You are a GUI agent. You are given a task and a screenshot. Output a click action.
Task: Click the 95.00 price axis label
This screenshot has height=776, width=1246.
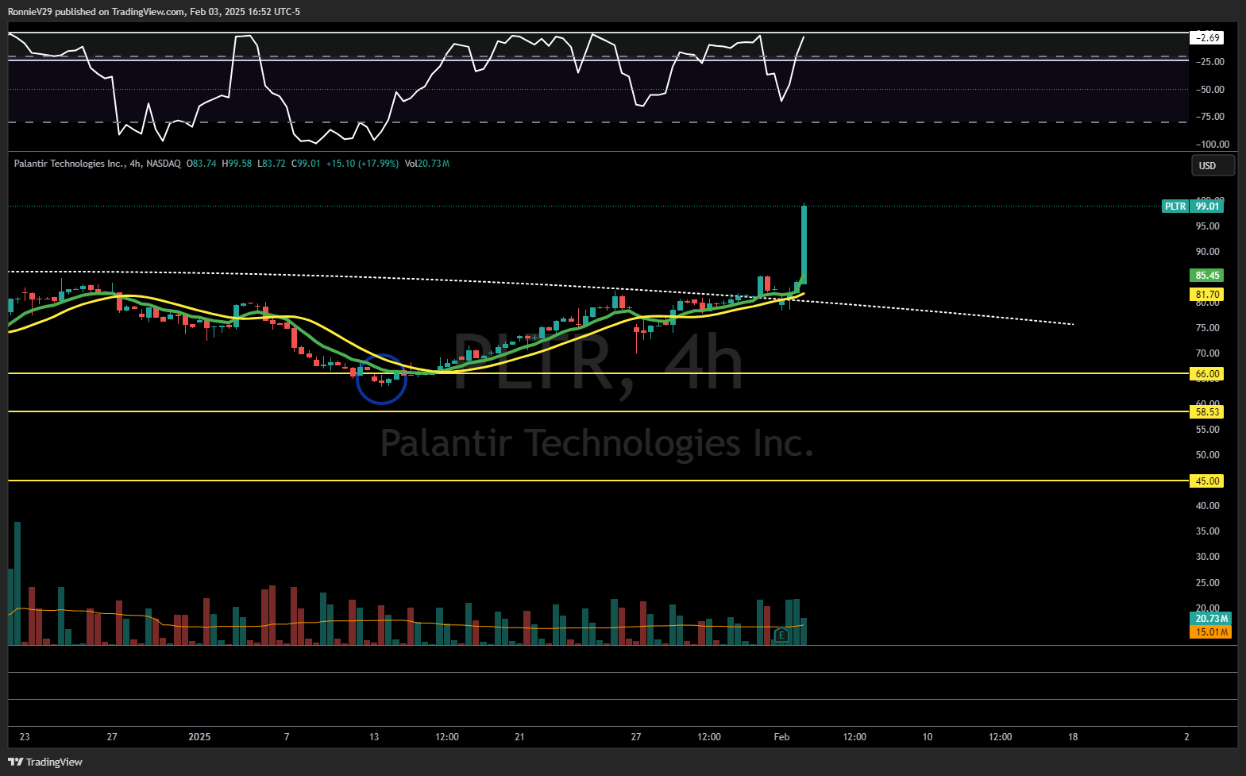pos(1208,226)
